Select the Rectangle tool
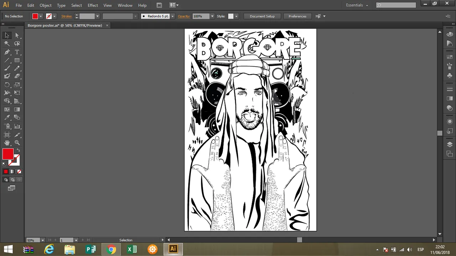456x256 pixels. click(17, 60)
